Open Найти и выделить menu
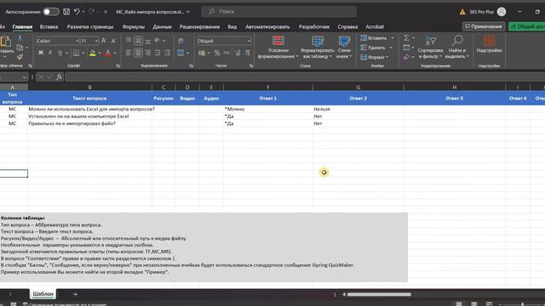The image size is (545, 306). [456, 48]
